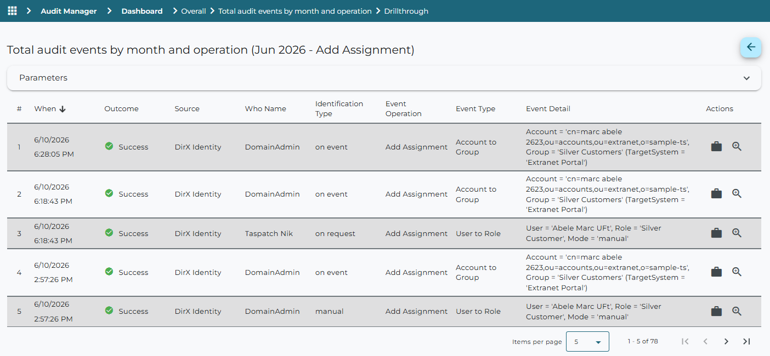Click Success check icon in row 5
This screenshot has height=356, width=770.
tap(109, 311)
